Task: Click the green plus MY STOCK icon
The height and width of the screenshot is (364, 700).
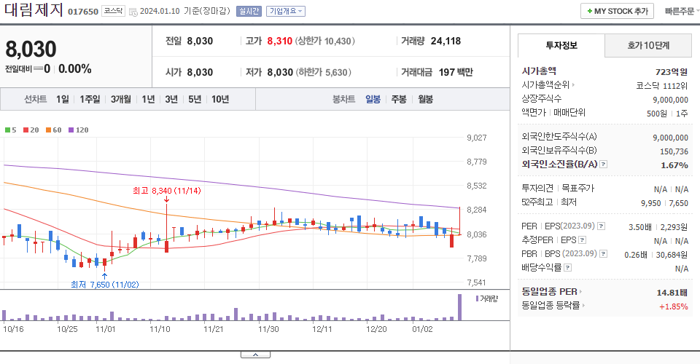Action: [x=589, y=11]
